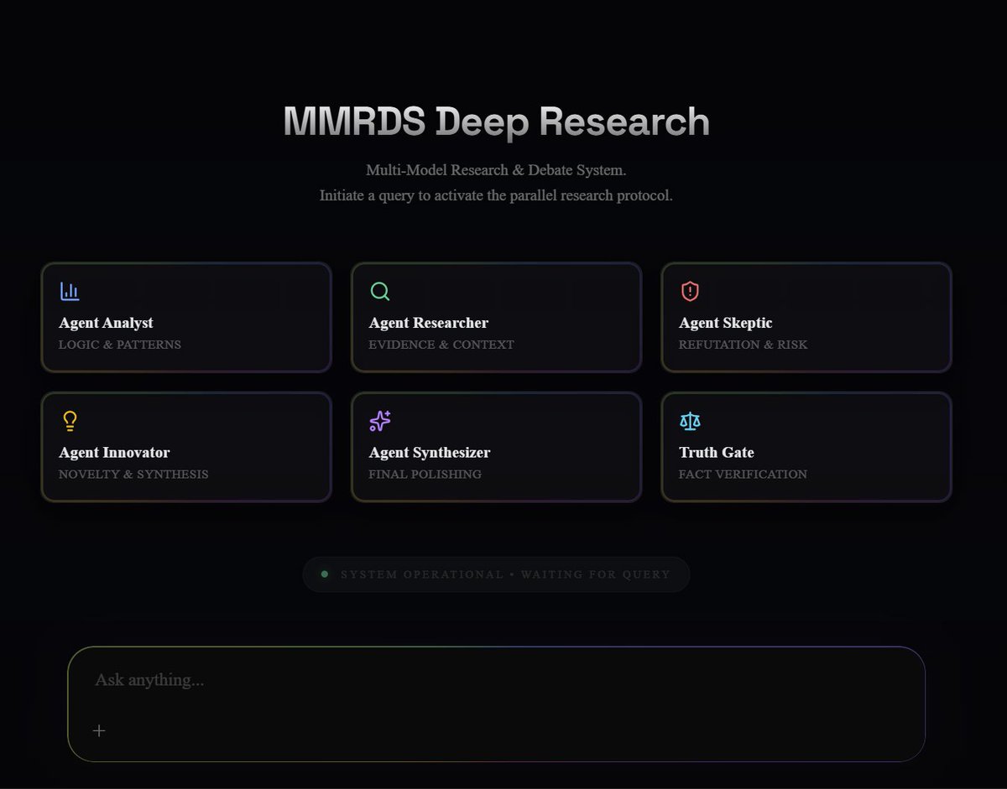Click the "Initiate a query" instruction line
Image resolution: width=1007 pixels, height=789 pixels.
(x=496, y=195)
